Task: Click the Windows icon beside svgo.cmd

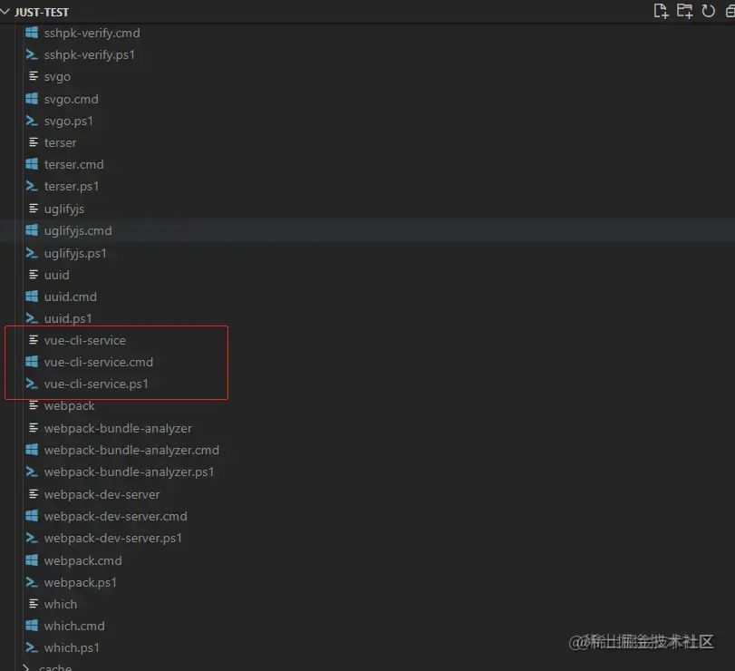Action: (x=32, y=99)
